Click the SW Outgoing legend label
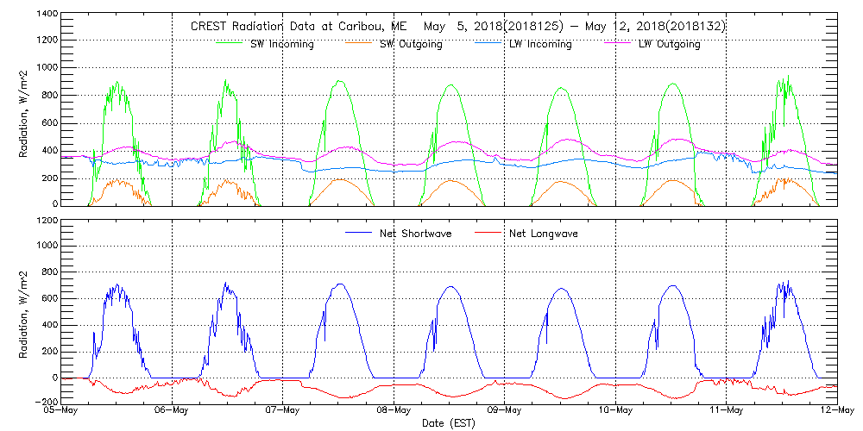The width and height of the screenshot is (863, 431). pos(411,44)
